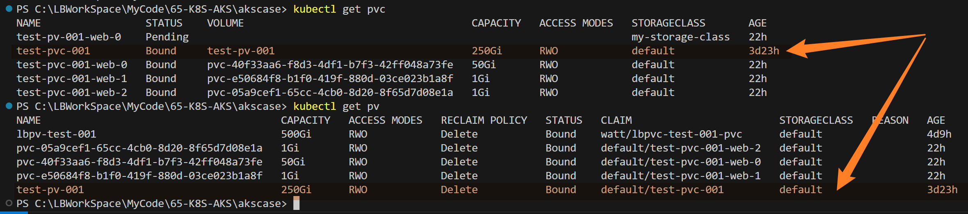Click the test-pvc-001-web-1 claim name in PVC list
Screen dimensions: 968x214
tap(71, 78)
